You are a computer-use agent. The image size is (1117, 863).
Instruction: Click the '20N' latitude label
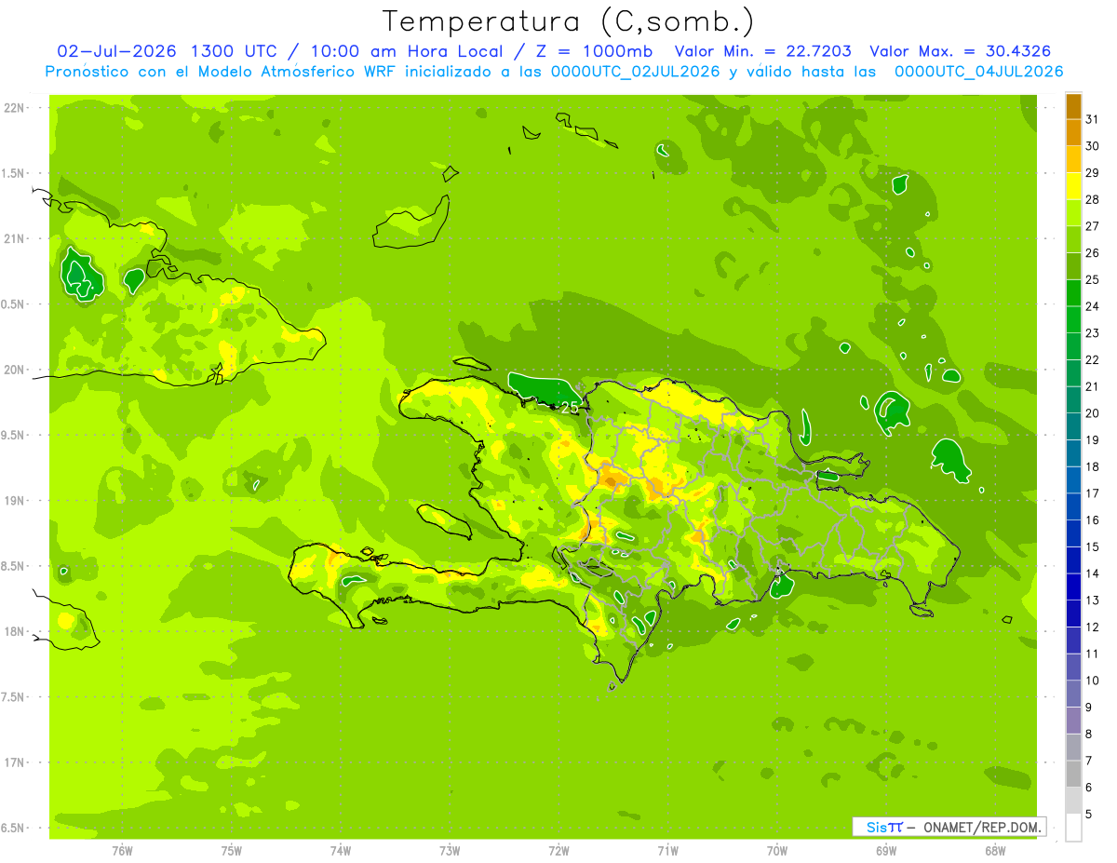click(14, 370)
